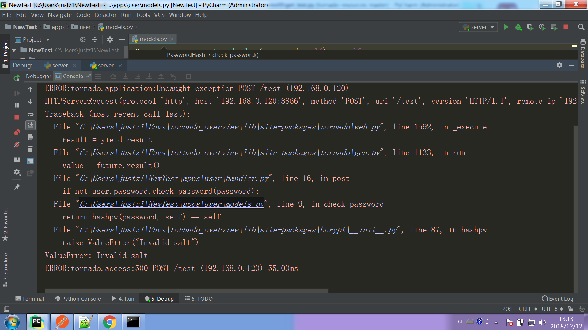Select the first server debug tab
This screenshot has width=588, height=330.
tap(60, 65)
